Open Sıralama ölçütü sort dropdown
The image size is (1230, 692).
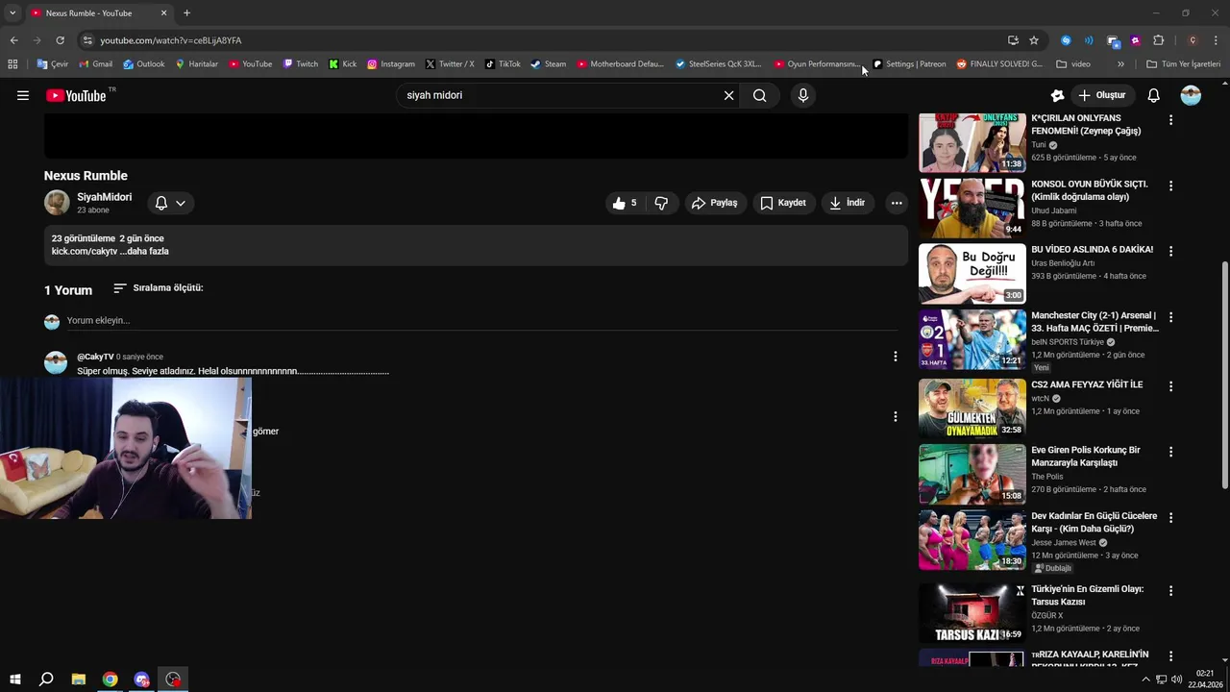[159, 288]
